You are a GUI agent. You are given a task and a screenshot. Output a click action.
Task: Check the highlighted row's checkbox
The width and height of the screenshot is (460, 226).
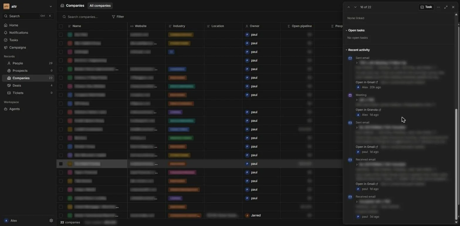pyautogui.click(x=61, y=164)
